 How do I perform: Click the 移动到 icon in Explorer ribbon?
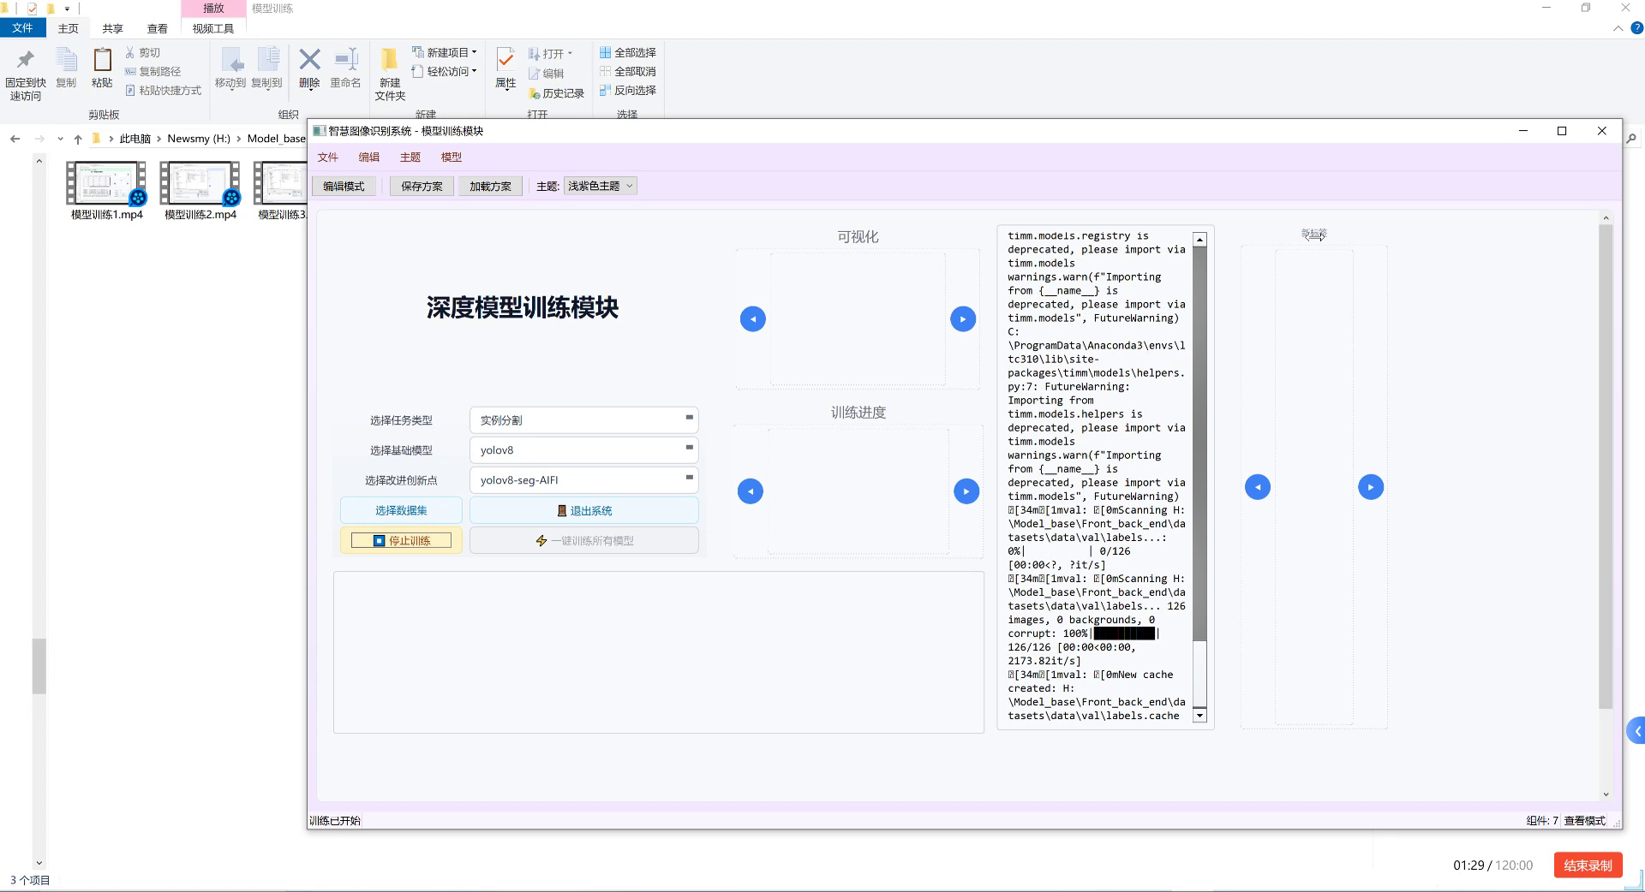coord(230,60)
